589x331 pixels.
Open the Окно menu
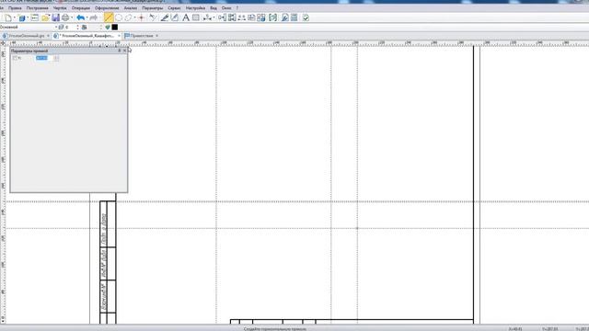coord(226,8)
